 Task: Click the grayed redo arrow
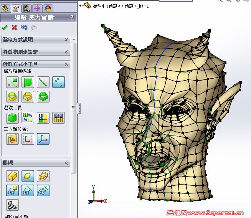click(x=34, y=27)
